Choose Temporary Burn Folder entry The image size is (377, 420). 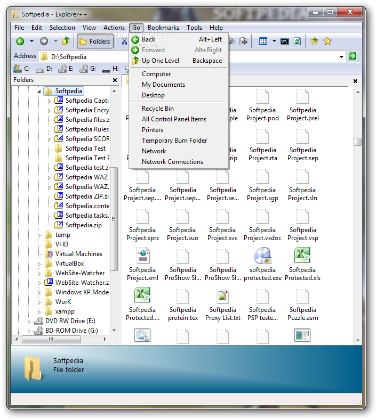pos(179,141)
